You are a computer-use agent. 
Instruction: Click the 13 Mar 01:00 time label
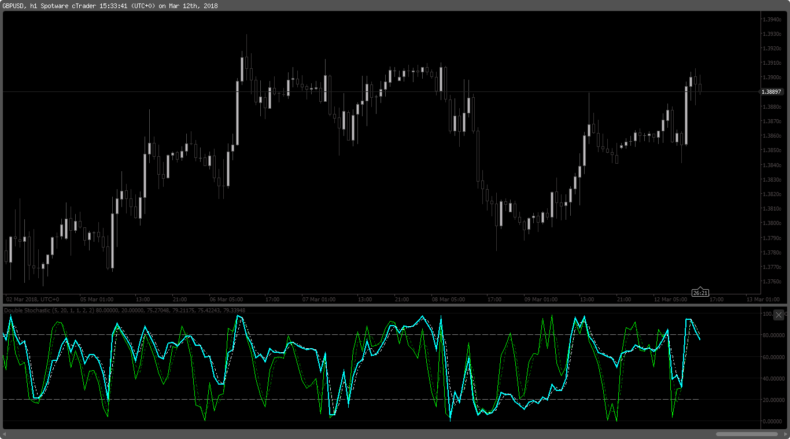(763, 300)
